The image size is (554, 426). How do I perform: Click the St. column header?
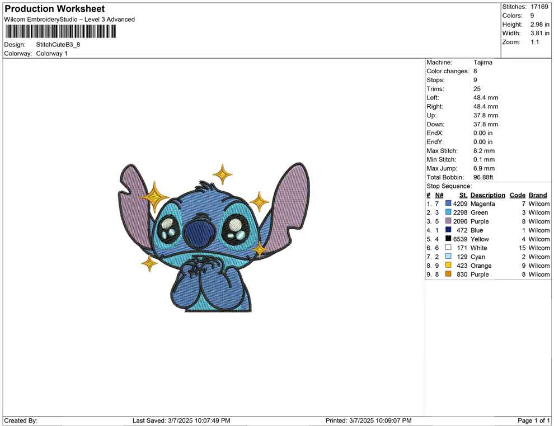[463, 195]
